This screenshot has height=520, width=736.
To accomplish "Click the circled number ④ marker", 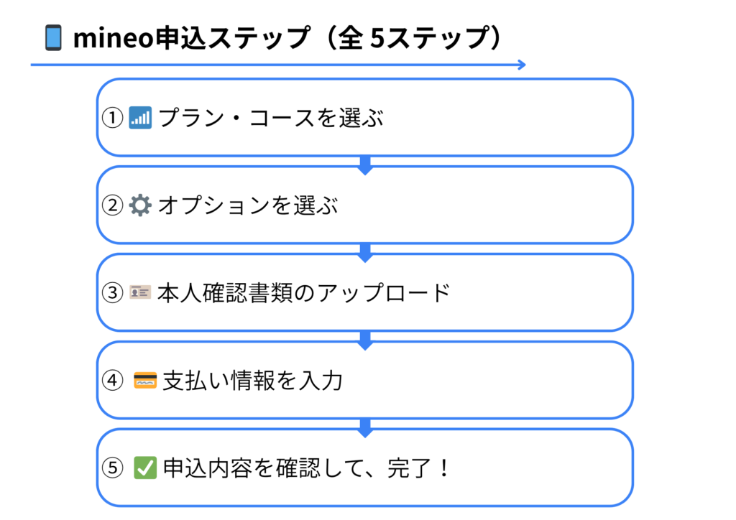I will click(113, 380).
